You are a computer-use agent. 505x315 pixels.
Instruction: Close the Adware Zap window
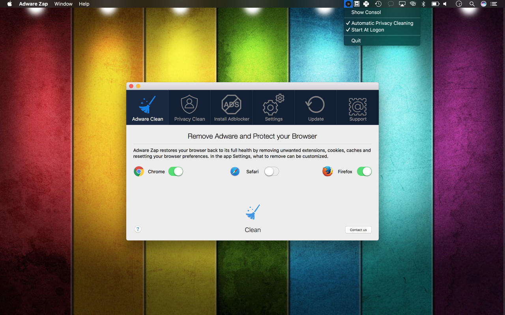[131, 86]
